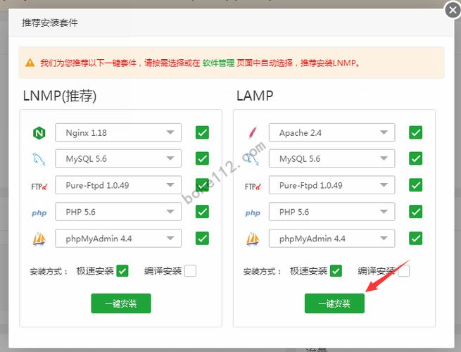Screen dimensions: 461x352
Task: Open the Nginx 1.18 version dropdown
Action: [118, 132]
